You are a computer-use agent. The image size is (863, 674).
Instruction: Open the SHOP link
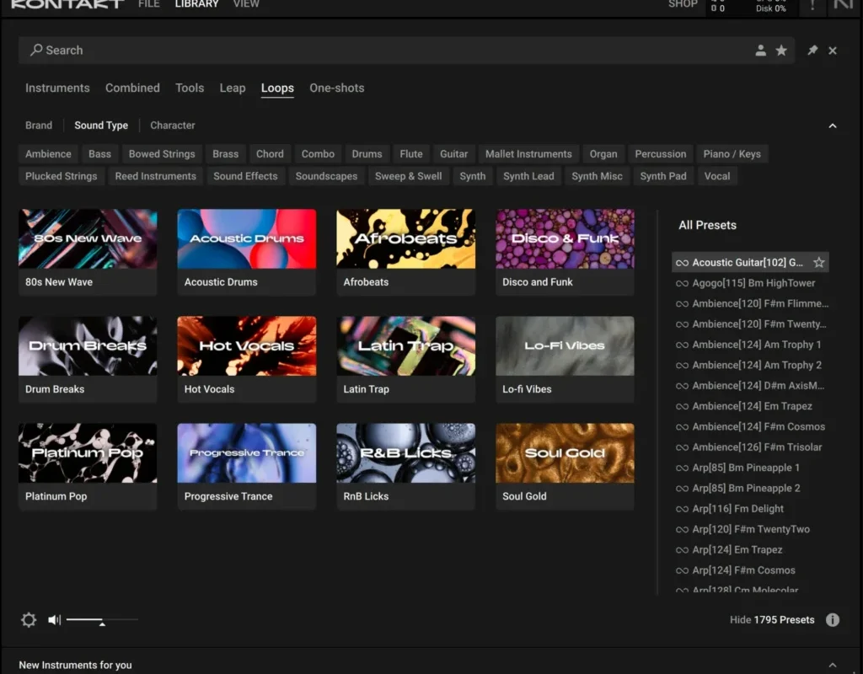tap(683, 4)
